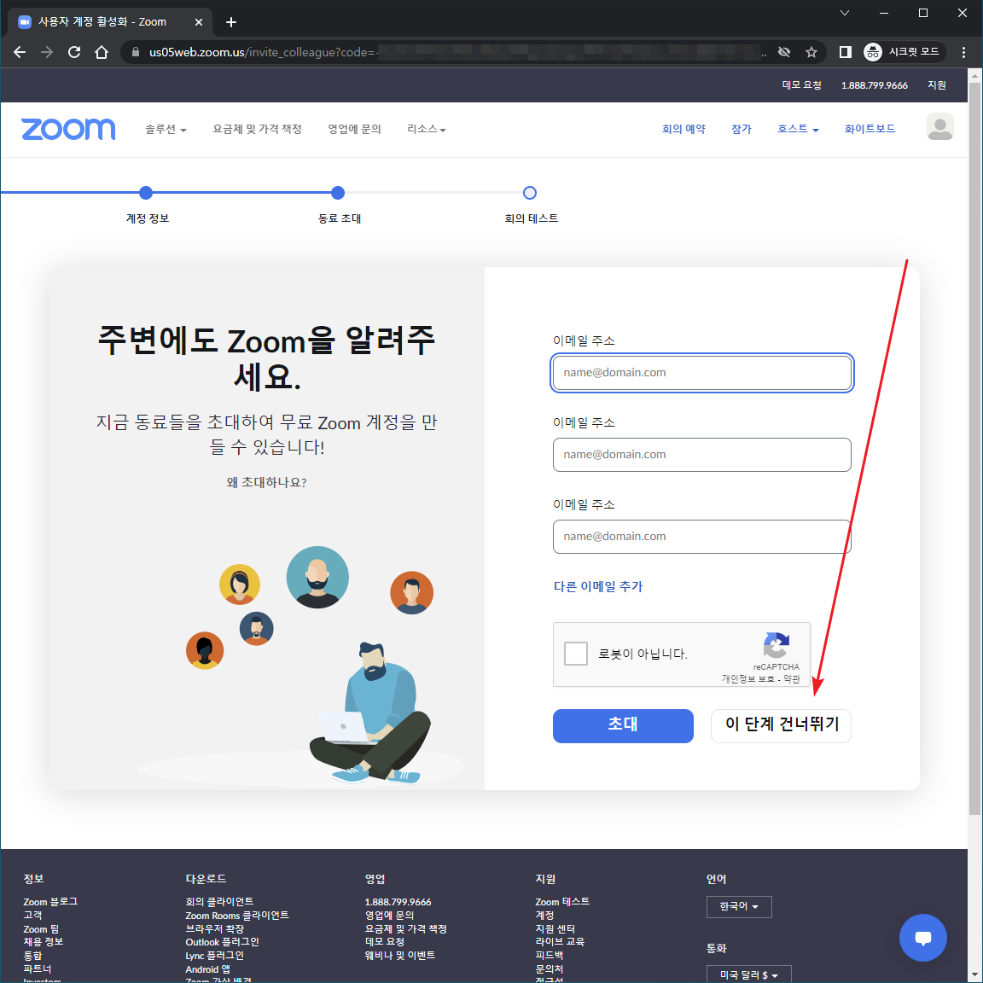Open Lync 플러그인 footer link
Image resolution: width=983 pixels, height=983 pixels.
coord(214,956)
